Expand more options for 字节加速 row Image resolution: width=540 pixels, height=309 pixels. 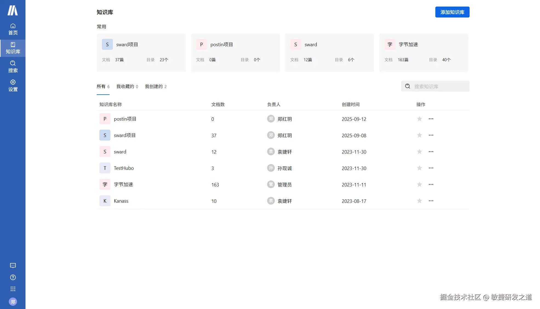[x=431, y=184]
